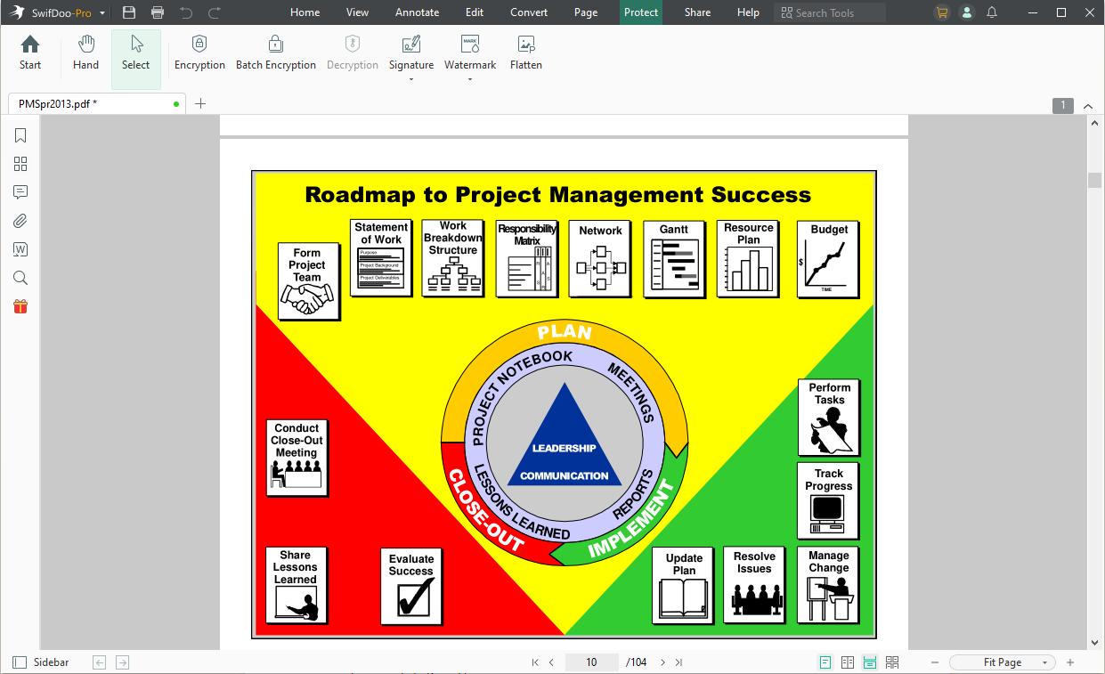Screen dimensions: 1105x674
Task: Switch to two-page view mode
Action: tap(848, 662)
